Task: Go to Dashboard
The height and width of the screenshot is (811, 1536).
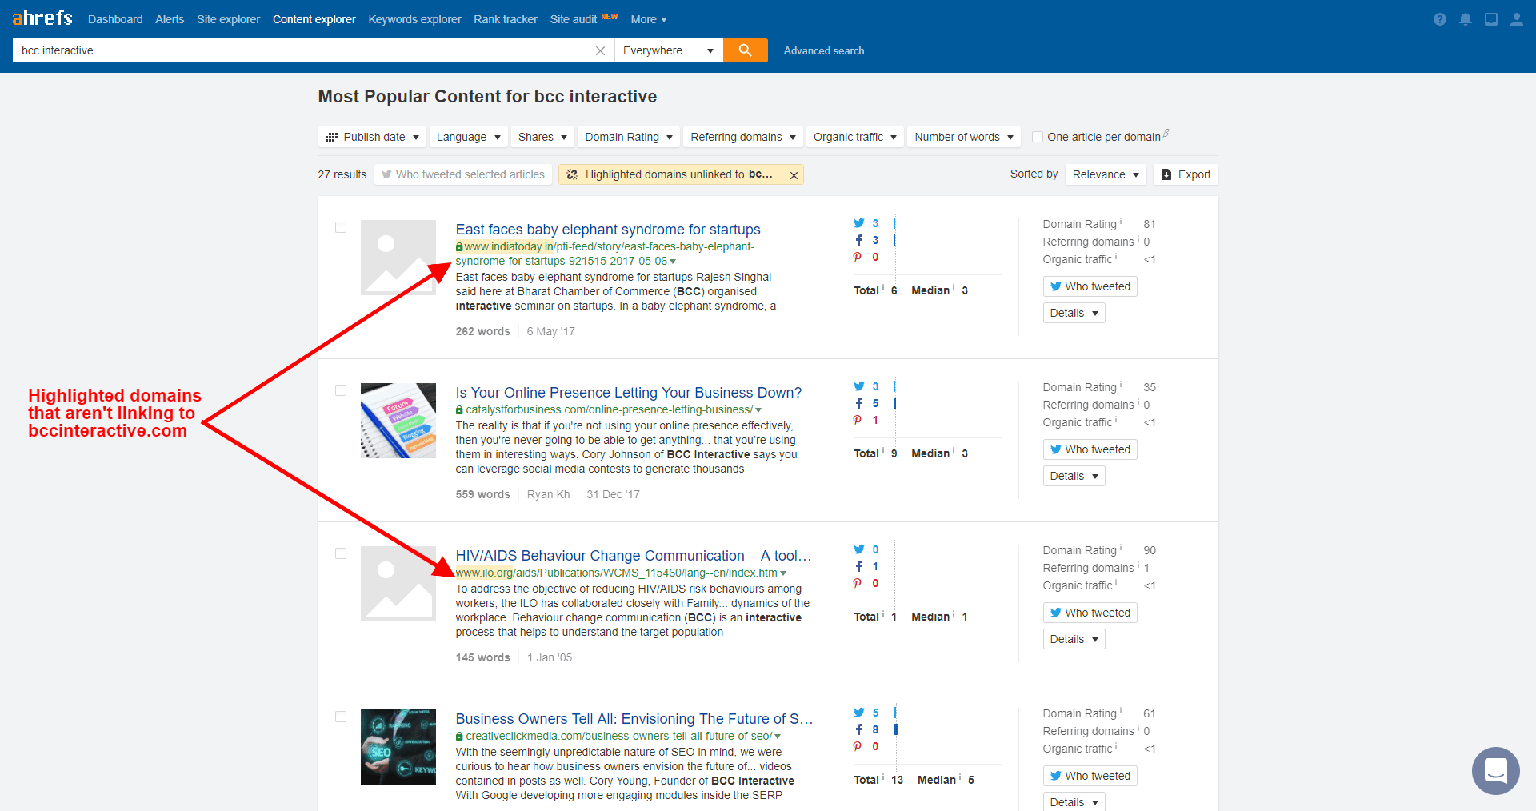Action: pos(115,19)
